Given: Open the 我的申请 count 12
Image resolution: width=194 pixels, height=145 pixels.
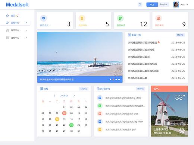Looking at the screenshot, I should click(144, 24).
